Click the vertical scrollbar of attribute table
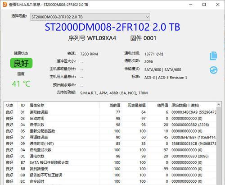The height and width of the screenshot is (185, 225). point(219,146)
